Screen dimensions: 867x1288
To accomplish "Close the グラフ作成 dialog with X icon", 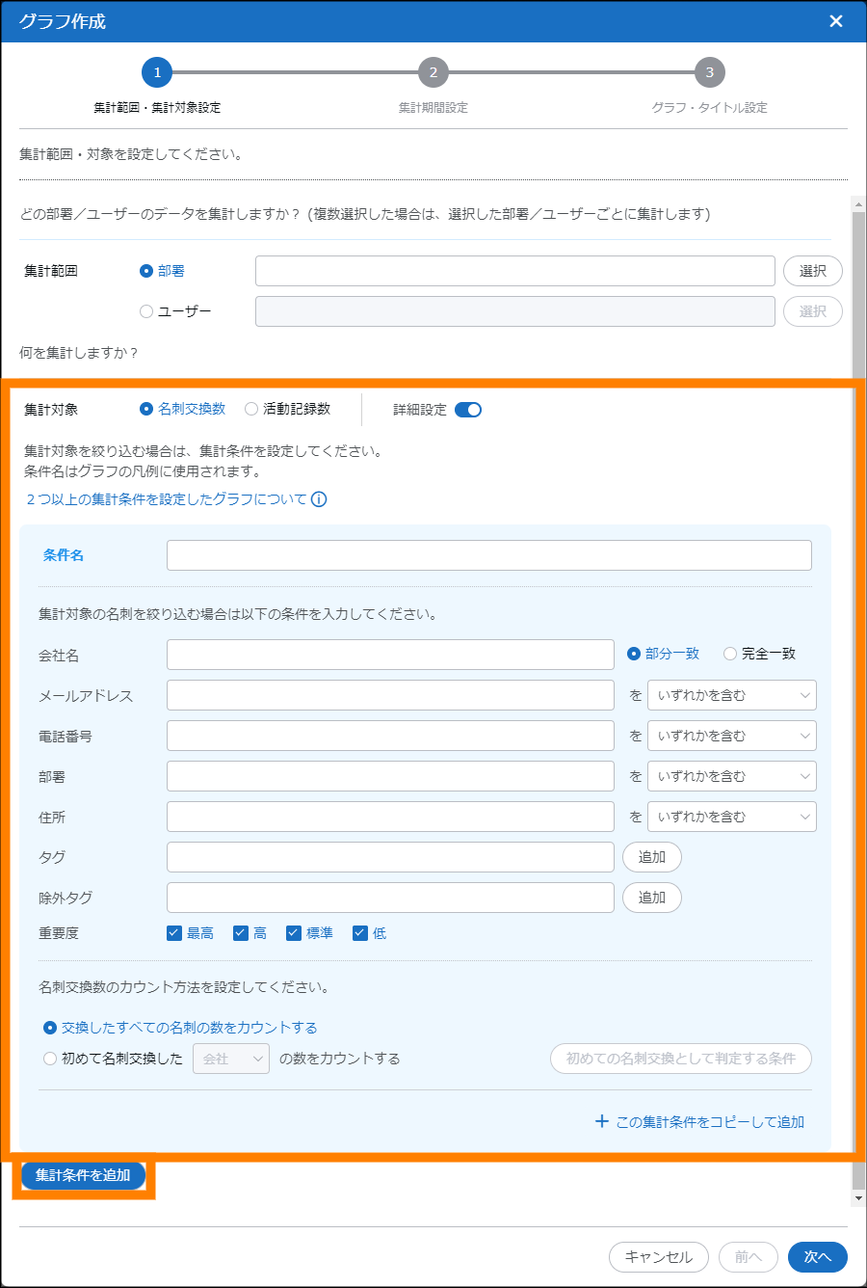I will 835,21.
